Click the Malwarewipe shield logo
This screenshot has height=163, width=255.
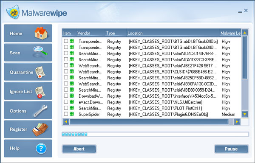pyautogui.click(x=13, y=12)
